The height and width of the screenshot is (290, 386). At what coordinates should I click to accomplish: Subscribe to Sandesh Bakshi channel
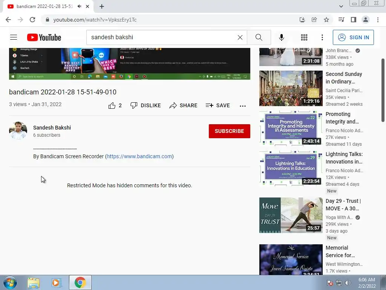(x=230, y=131)
